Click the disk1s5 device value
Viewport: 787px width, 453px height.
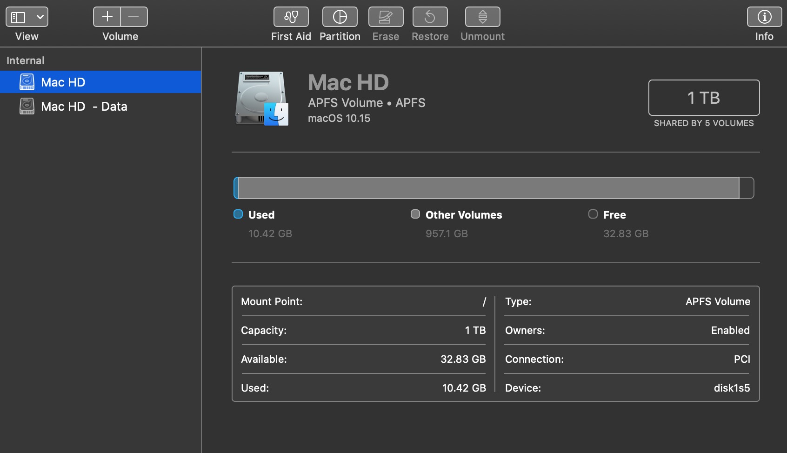click(732, 388)
